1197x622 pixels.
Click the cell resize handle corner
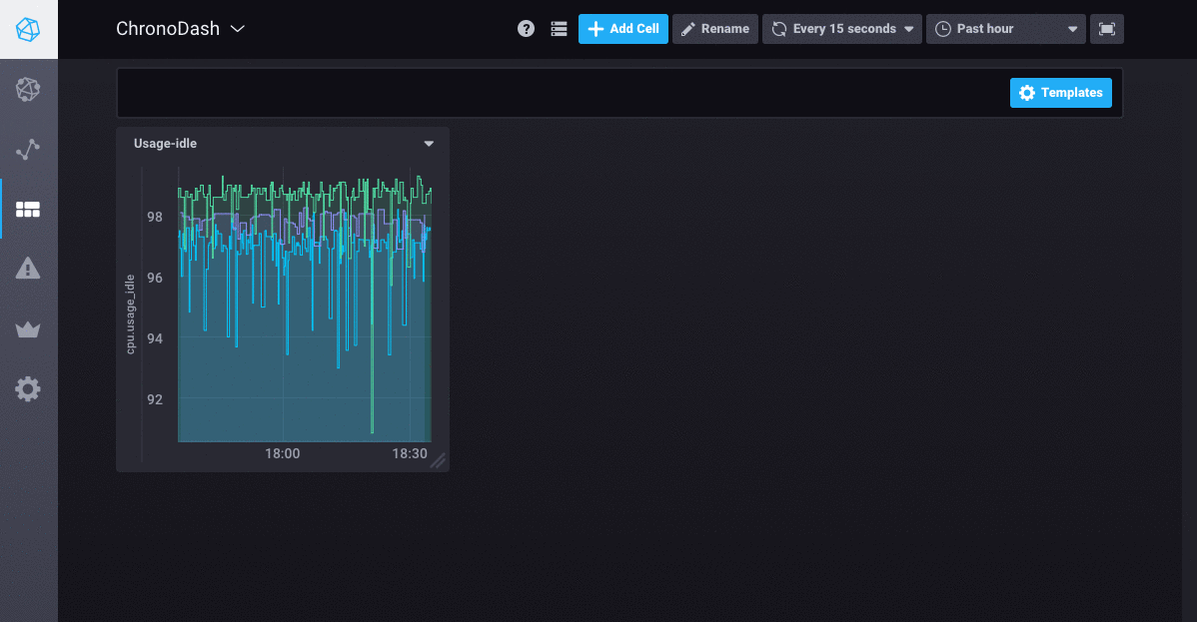pyautogui.click(x=438, y=460)
